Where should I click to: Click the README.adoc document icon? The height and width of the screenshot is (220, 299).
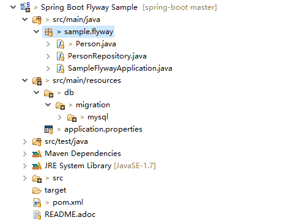(37, 215)
